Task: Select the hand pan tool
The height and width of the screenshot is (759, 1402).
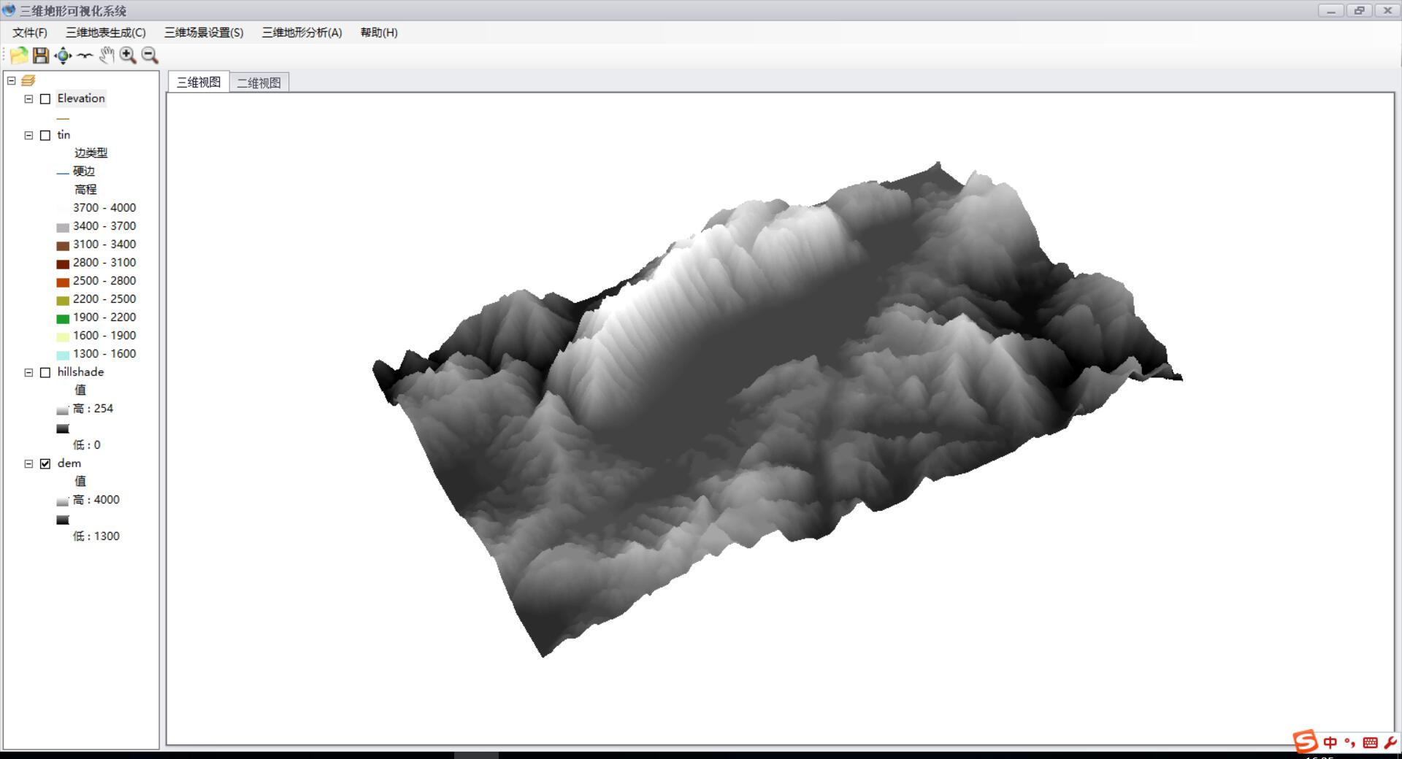Action: [107, 55]
